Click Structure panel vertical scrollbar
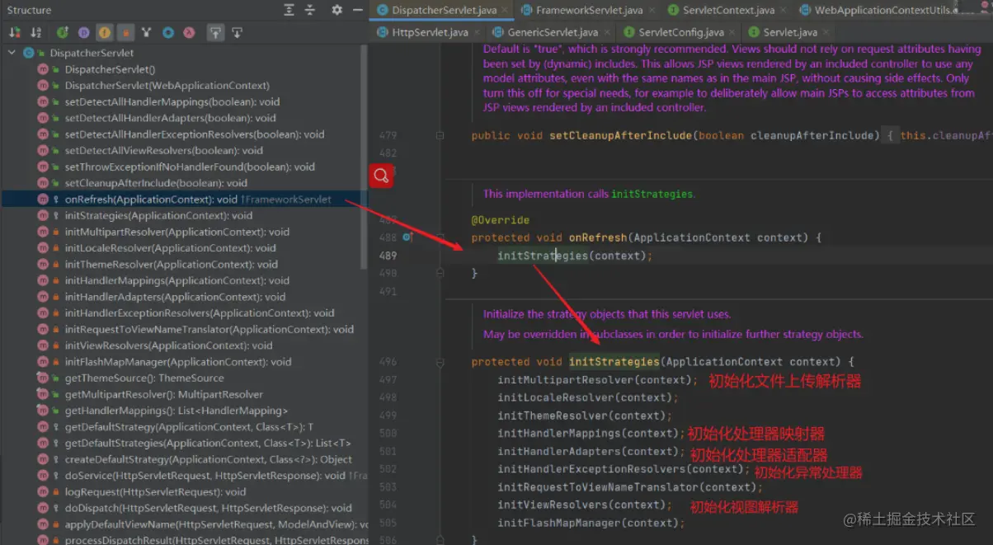Screen dimensions: 993x545 tap(365, 157)
